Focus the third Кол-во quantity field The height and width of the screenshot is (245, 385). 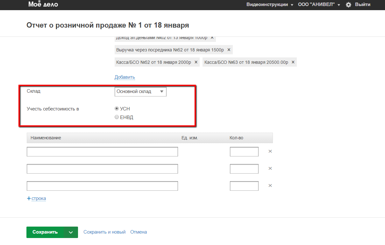tap(244, 186)
